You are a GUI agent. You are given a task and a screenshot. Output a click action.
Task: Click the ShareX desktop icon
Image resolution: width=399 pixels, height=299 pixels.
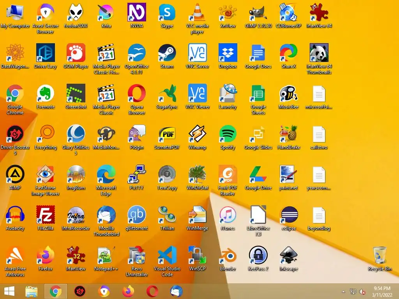tap(289, 56)
